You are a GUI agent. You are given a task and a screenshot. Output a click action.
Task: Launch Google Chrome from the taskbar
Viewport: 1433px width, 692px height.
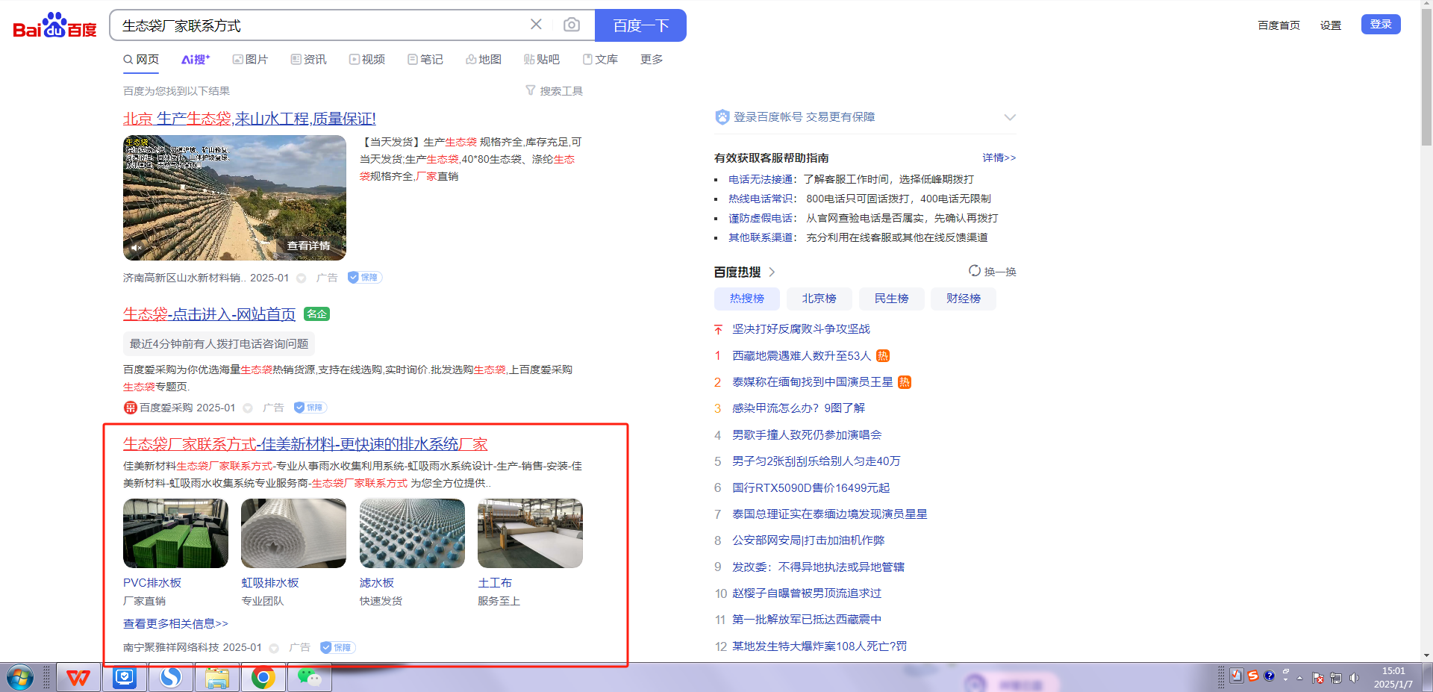click(x=263, y=678)
